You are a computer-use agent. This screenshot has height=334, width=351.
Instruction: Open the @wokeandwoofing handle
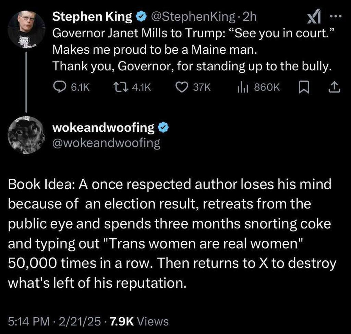point(106,143)
